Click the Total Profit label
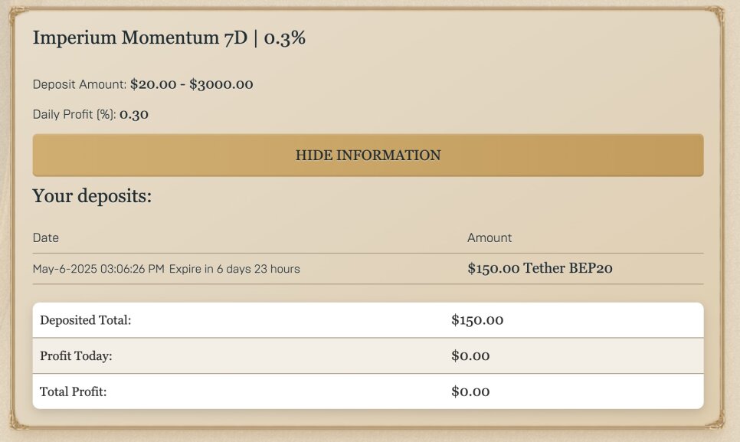 click(x=73, y=391)
